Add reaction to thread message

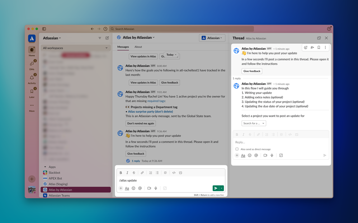(306, 47)
